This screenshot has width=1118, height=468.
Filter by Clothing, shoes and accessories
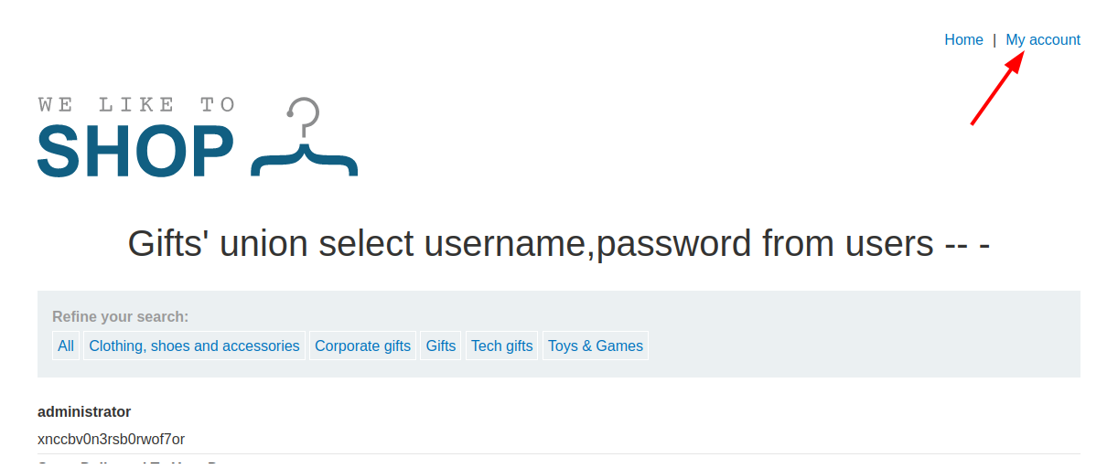point(194,346)
